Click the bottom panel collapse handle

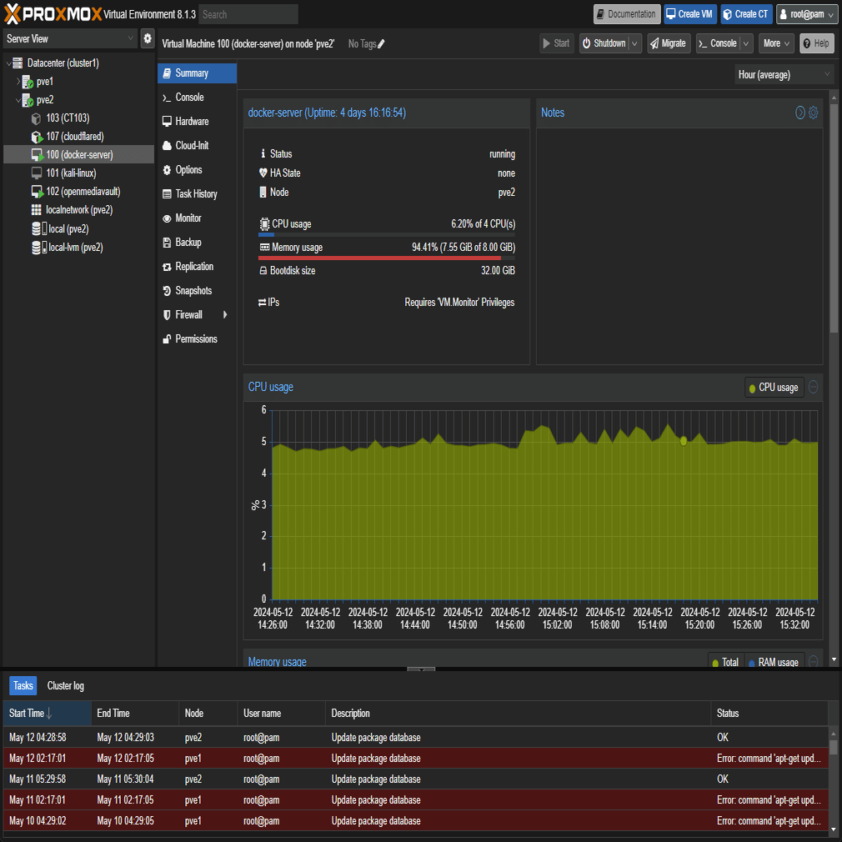421,669
